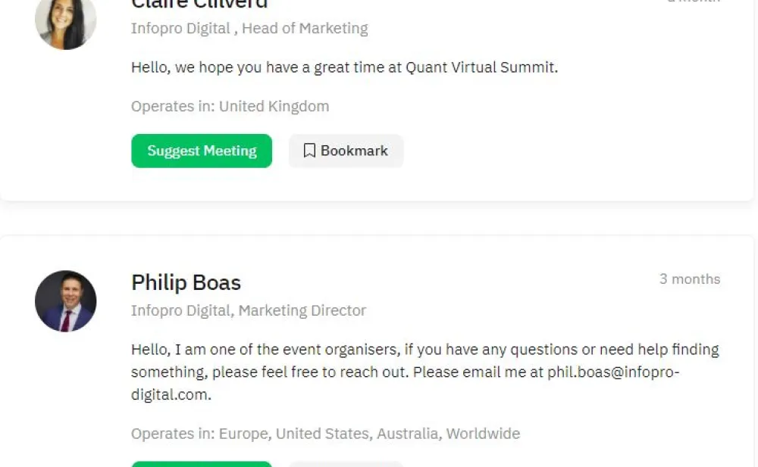Click Philip's 'event organisers' message text
Viewport: 758px width, 467px height.
pos(425,372)
